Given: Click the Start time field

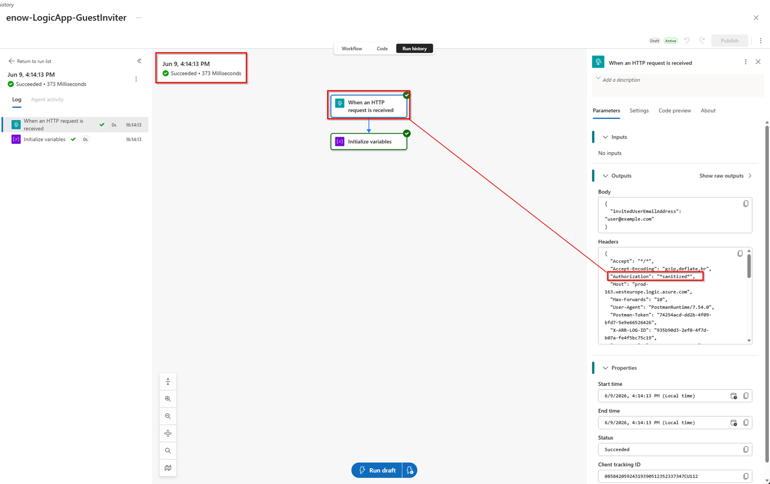Looking at the screenshot, I should (x=675, y=396).
